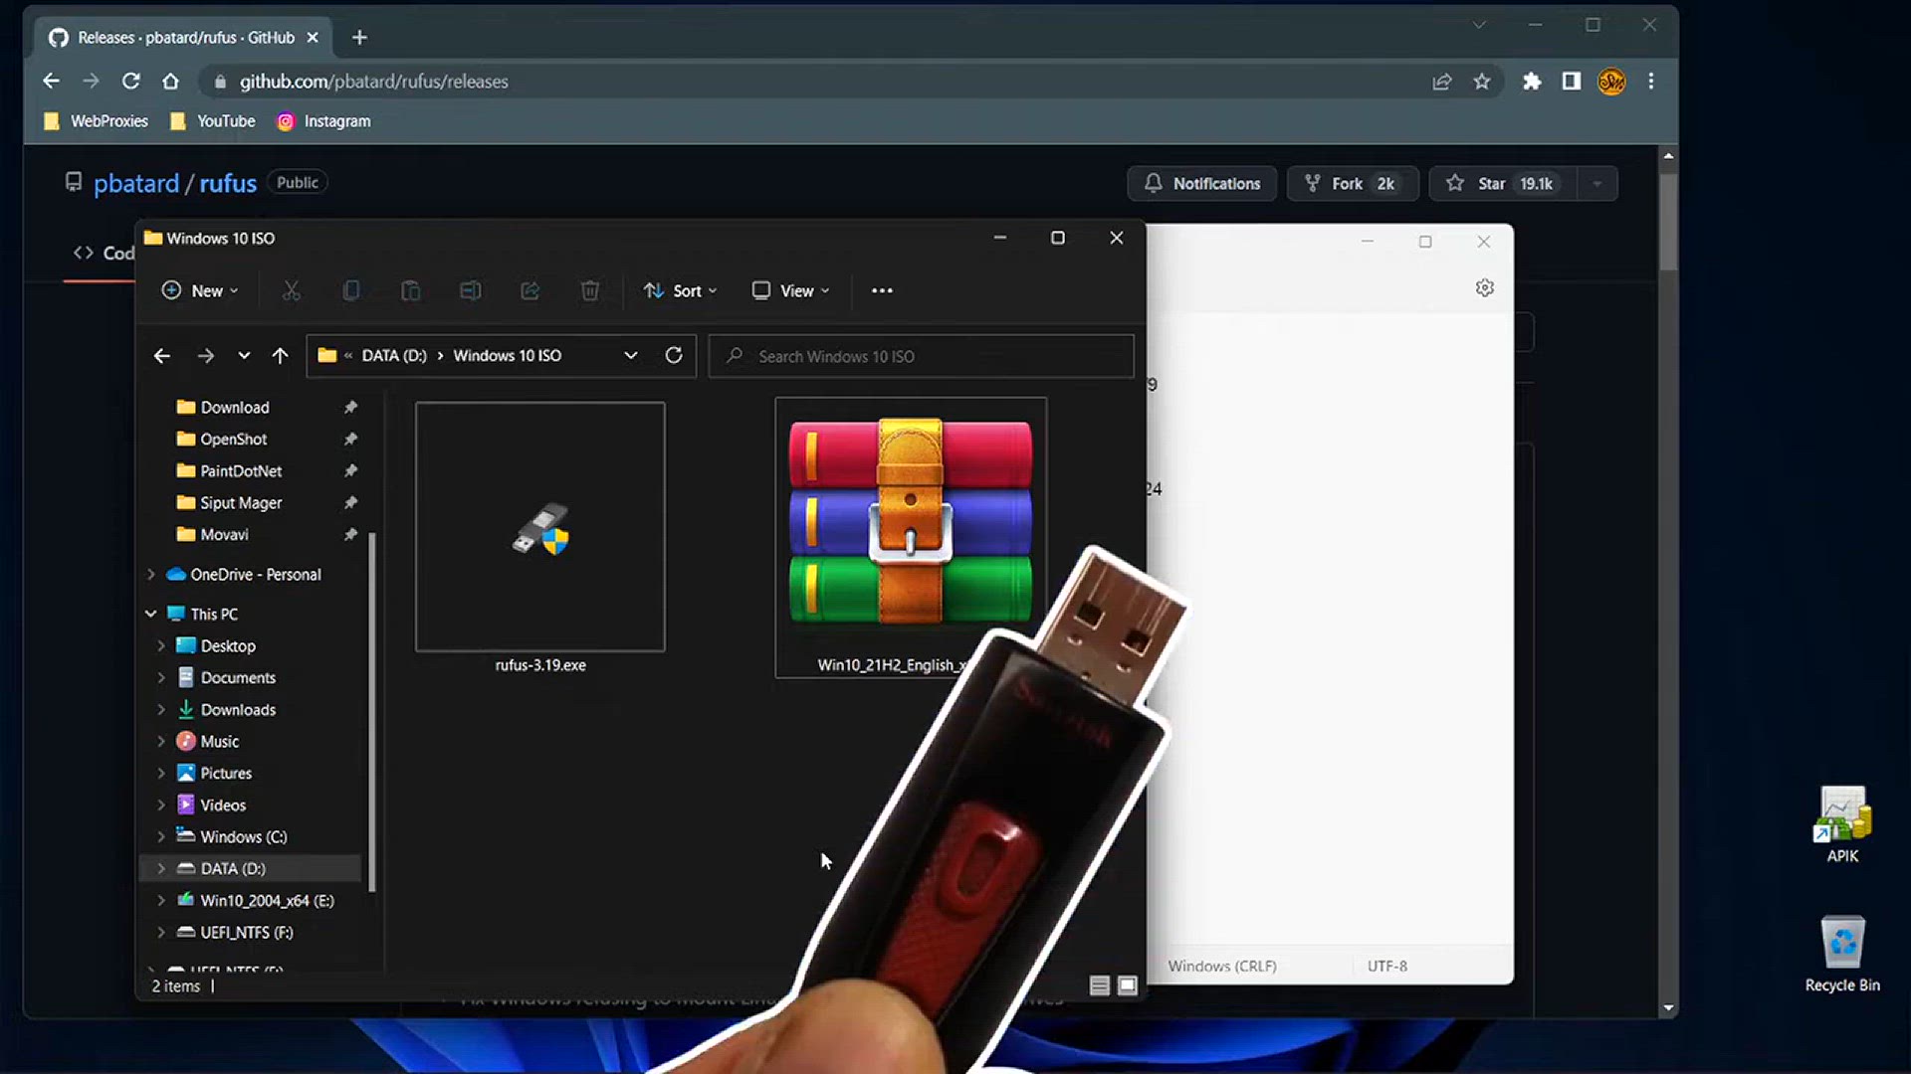Click the Share icon in Explorer toolbar
Screen dimensions: 1911x1074
531,290
